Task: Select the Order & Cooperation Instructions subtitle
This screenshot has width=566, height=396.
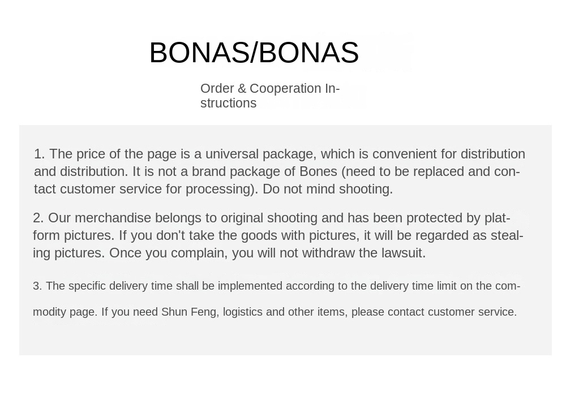Action: click(270, 96)
